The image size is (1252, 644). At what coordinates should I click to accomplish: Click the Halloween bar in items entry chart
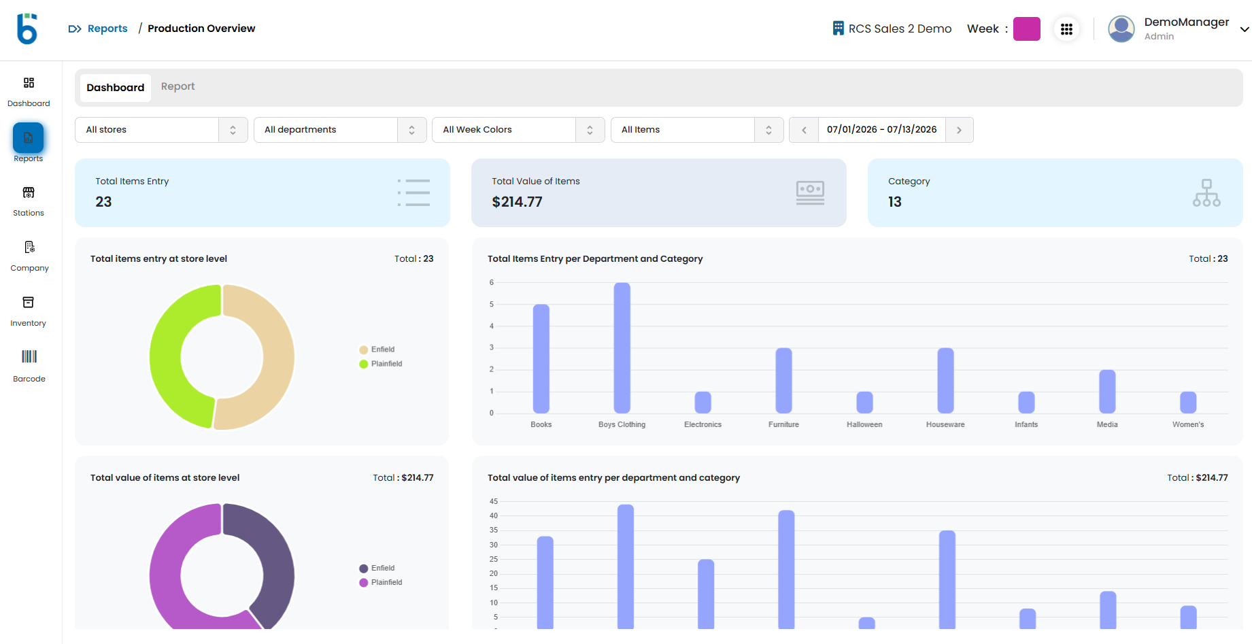coord(865,403)
